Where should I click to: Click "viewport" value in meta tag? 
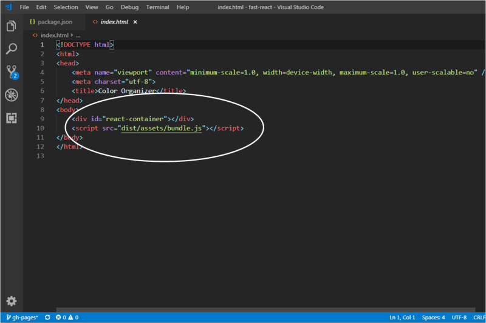point(132,72)
